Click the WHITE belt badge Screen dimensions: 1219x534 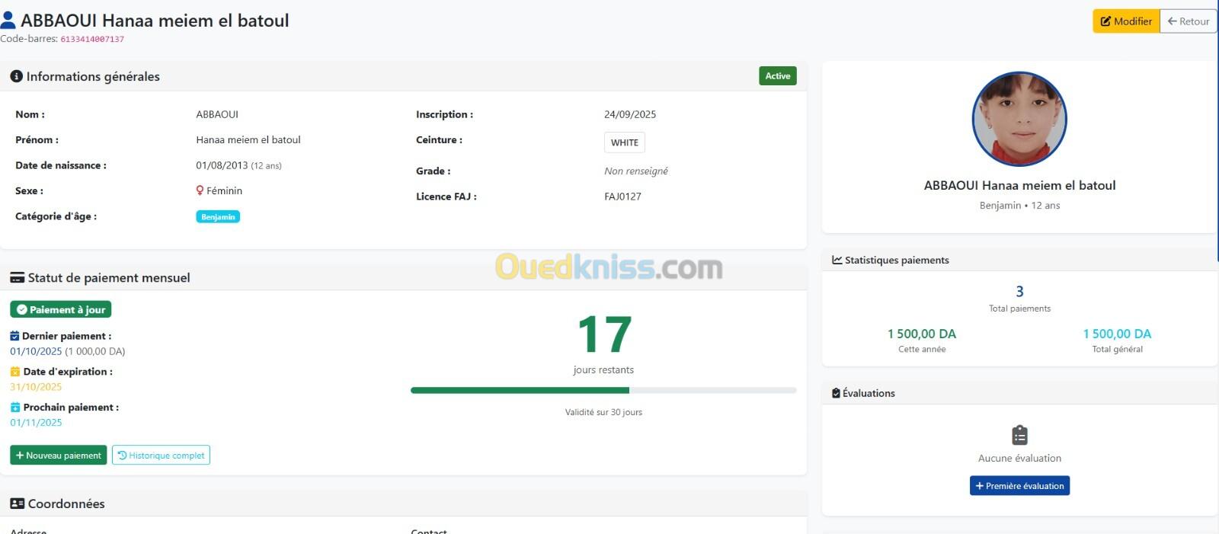(x=624, y=142)
